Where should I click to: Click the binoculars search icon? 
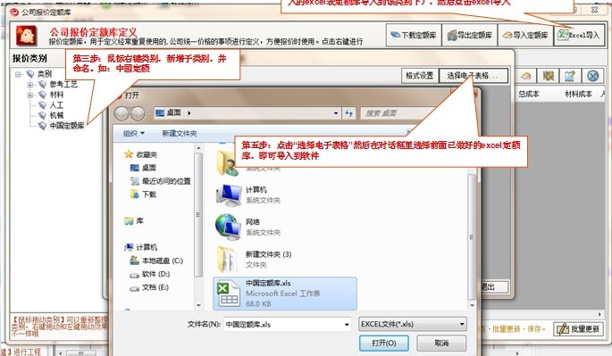point(548,76)
